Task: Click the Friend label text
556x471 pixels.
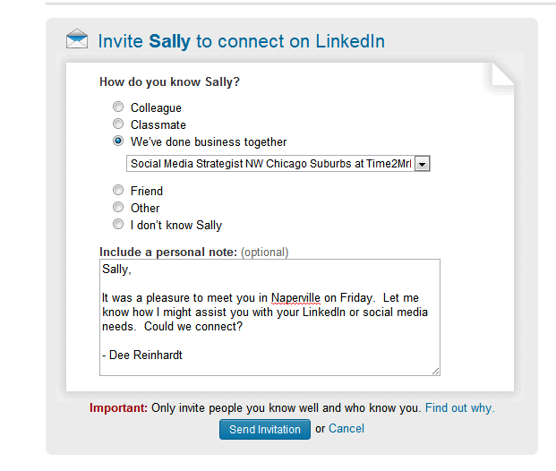Action: (x=147, y=191)
